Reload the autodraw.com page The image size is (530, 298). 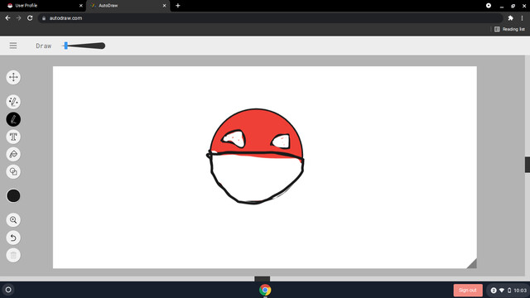pos(30,18)
